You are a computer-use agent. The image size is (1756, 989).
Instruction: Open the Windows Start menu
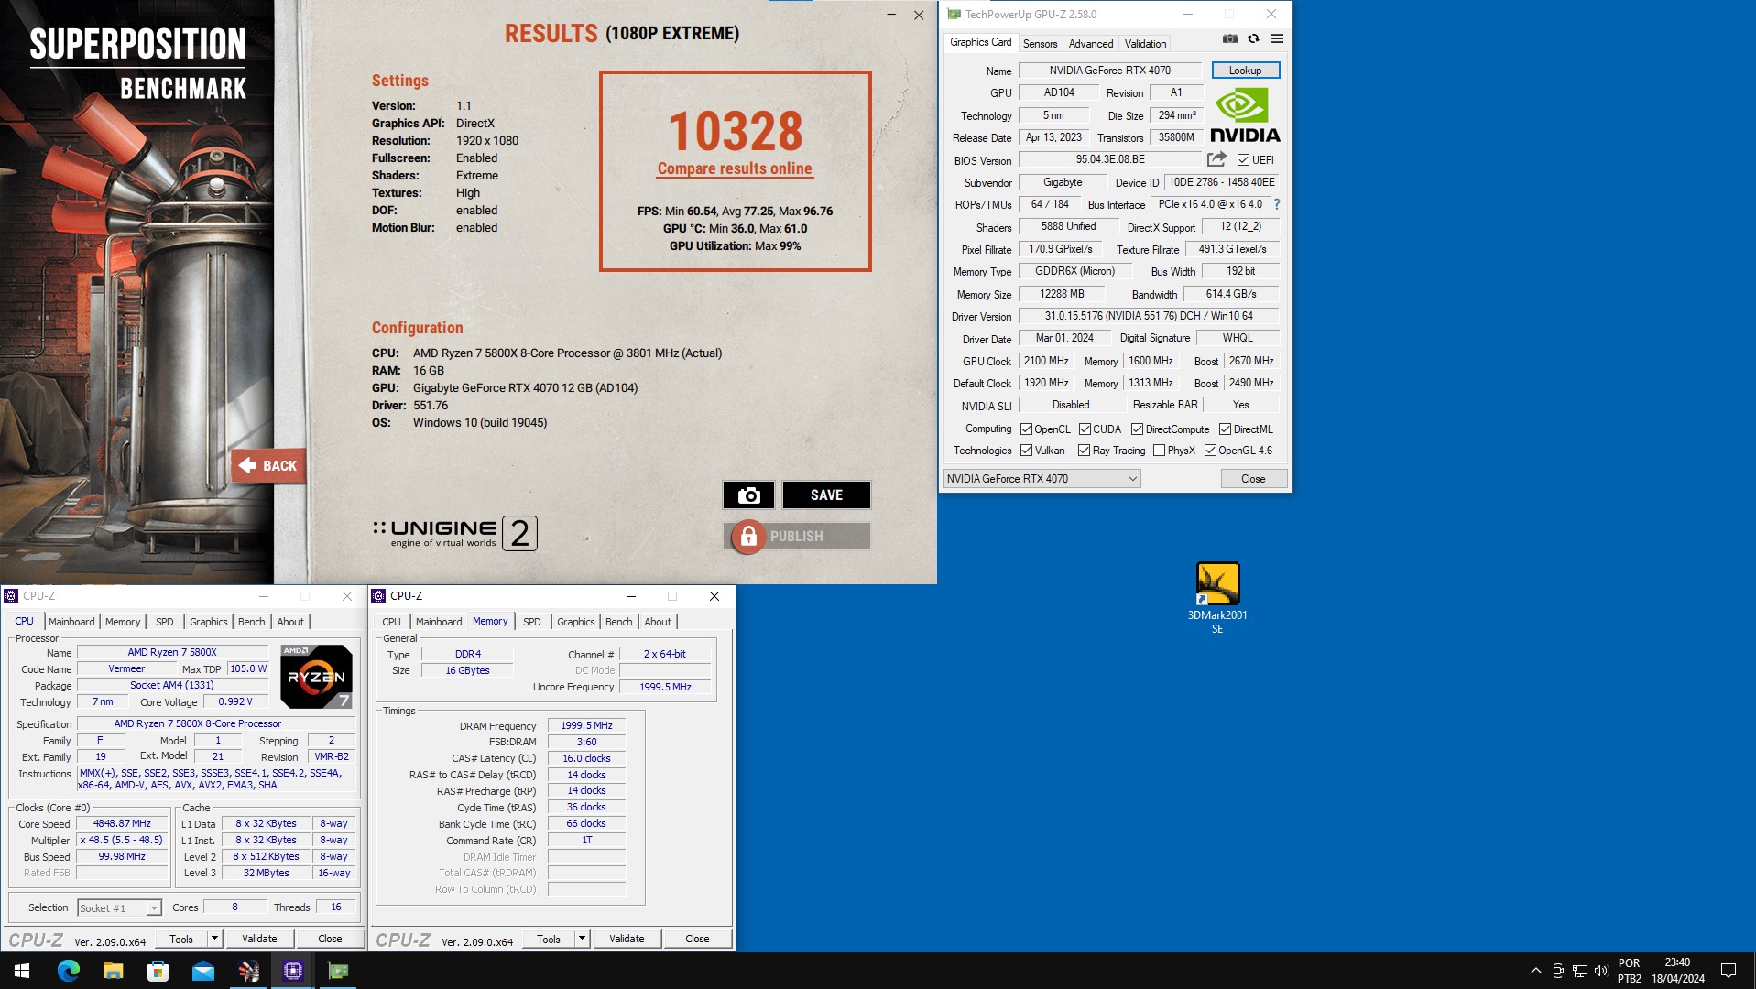click(x=22, y=971)
